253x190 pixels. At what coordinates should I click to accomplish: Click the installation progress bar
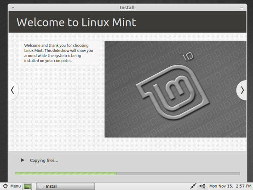[127, 173]
